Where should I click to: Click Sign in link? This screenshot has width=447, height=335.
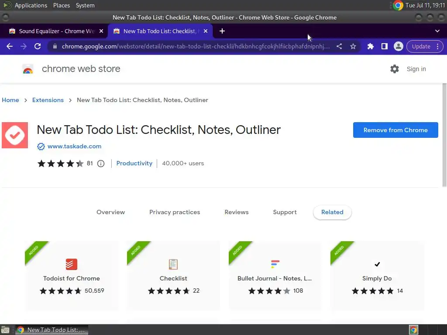pyautogui.click(x=416, y=69)
